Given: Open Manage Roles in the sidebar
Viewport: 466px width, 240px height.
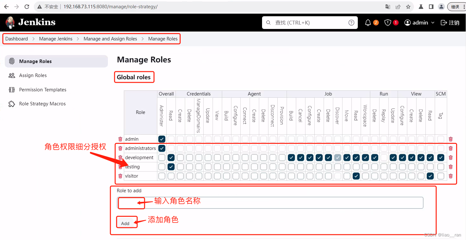Looking at the screenshot, I should coord(56,61).
